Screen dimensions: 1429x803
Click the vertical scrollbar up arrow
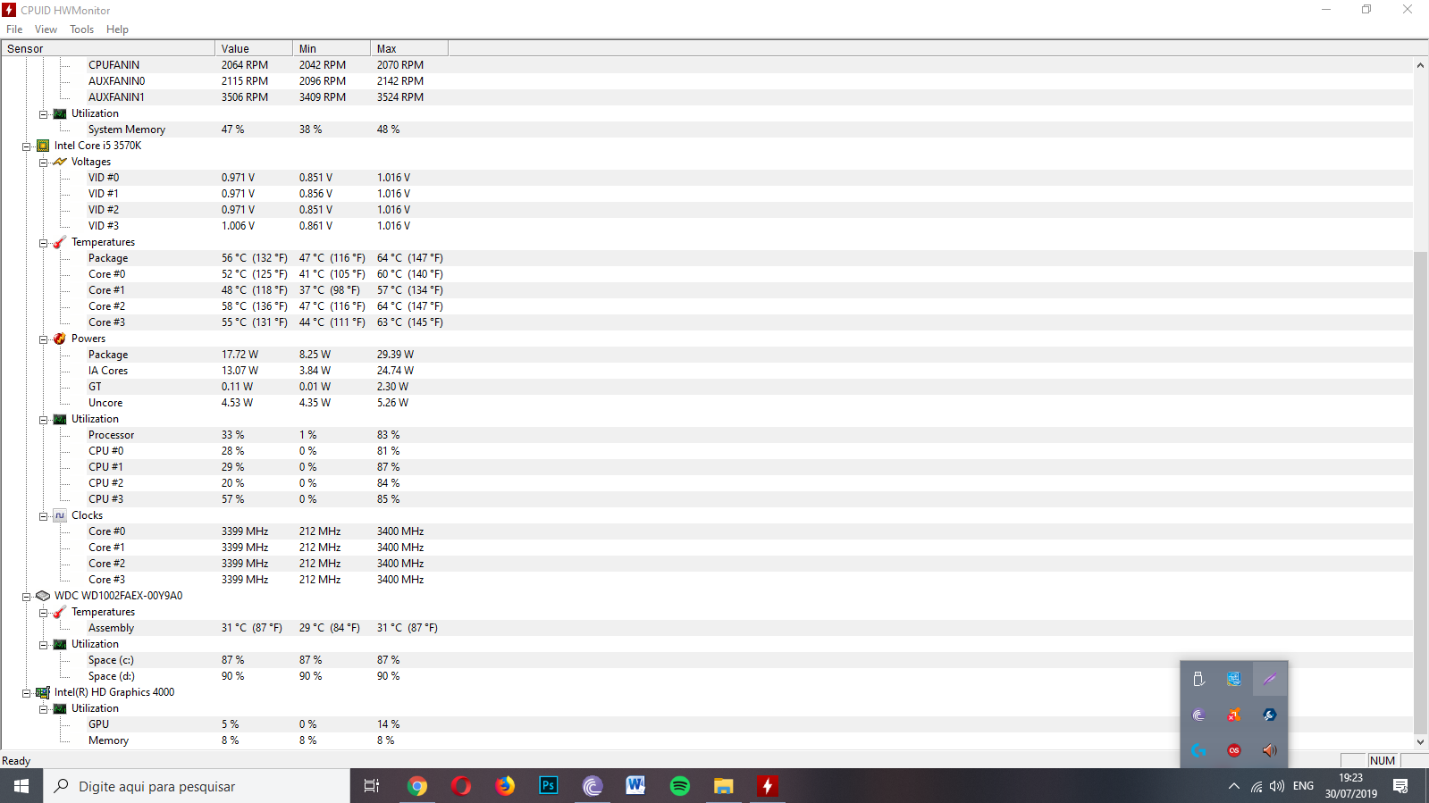click(x=1420, y=65)
